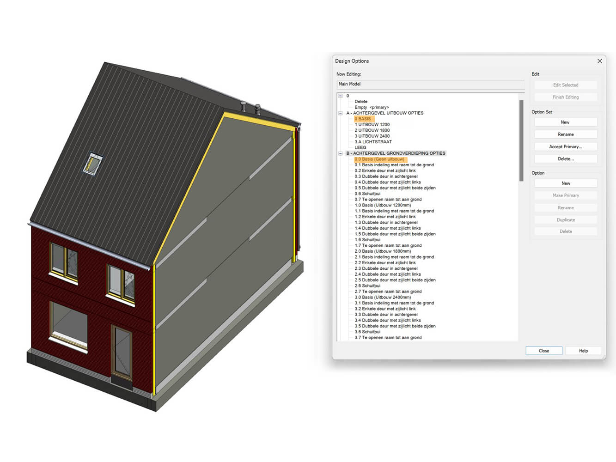Click New under Option Set
Viewport: 616px width, 462px height.
565,122
